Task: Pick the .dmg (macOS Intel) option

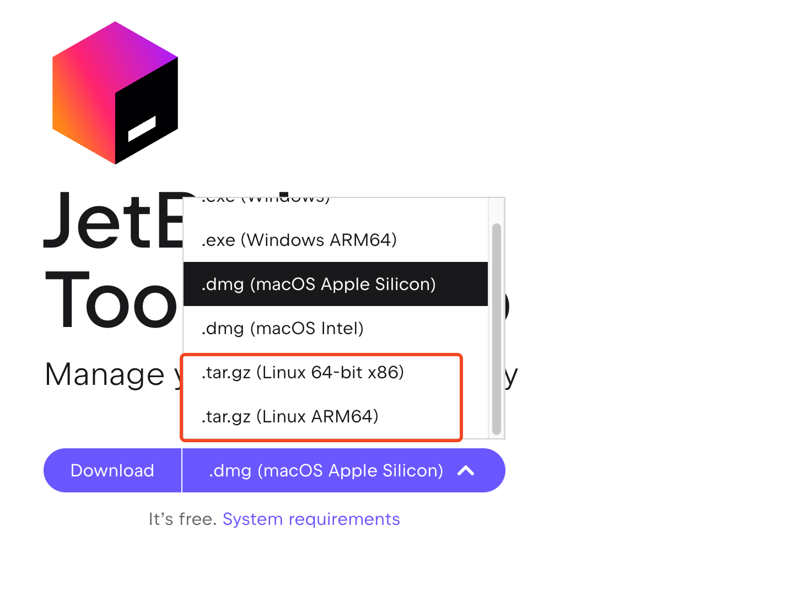Action: pyautogui.click(x=283, y=329)
